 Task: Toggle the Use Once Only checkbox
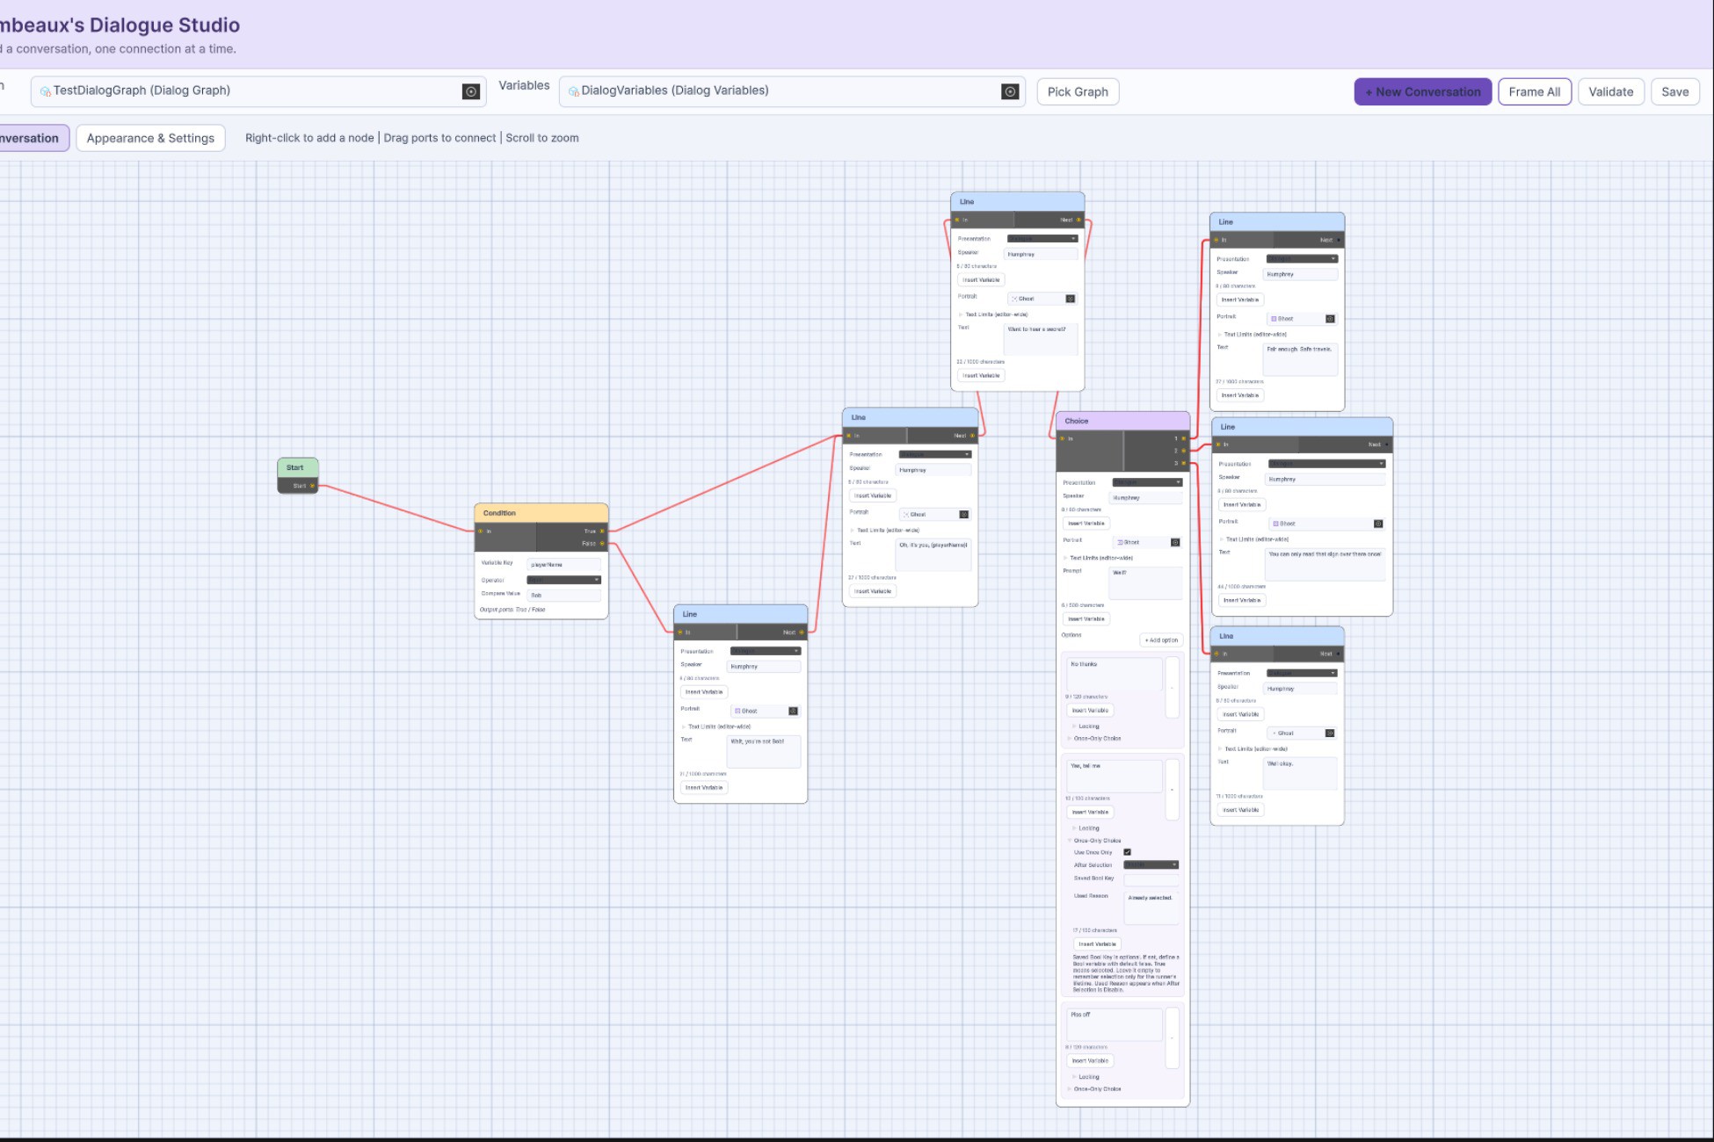point(1127,852)
